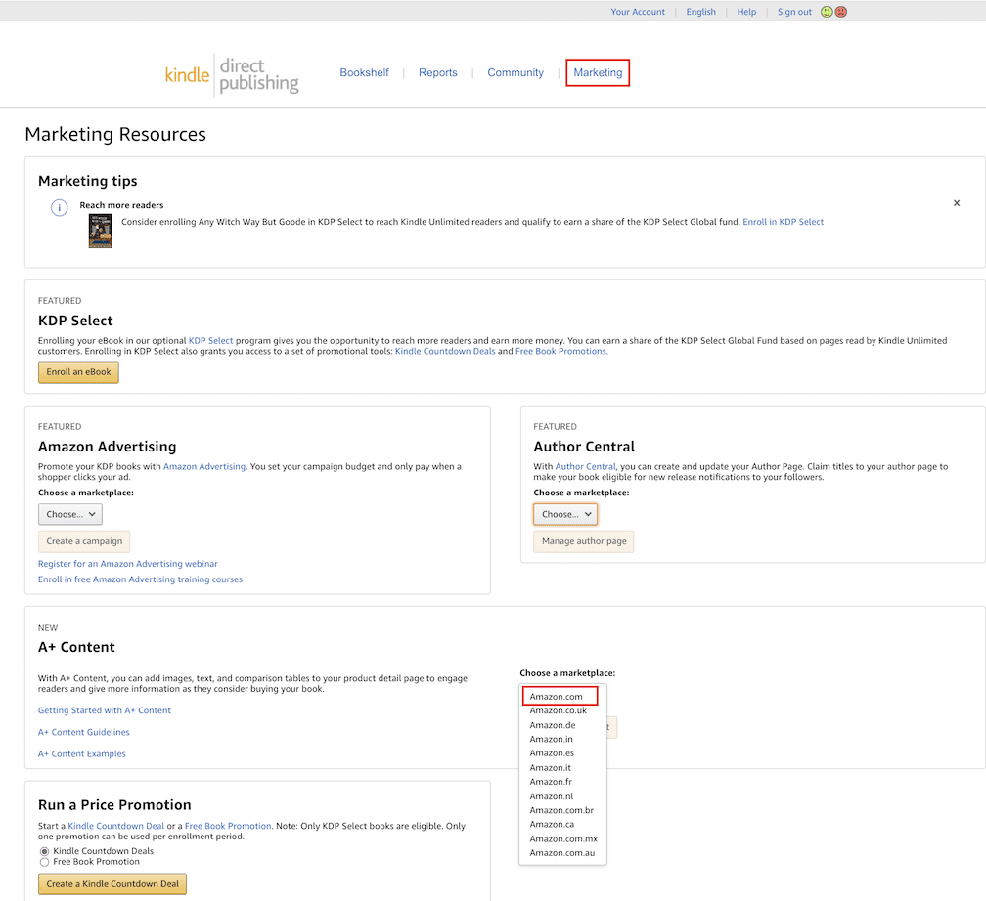Choose Amazon.ca from the marketplace list
This screenshot has width=986, height=901.
click(x=552, y=825)
